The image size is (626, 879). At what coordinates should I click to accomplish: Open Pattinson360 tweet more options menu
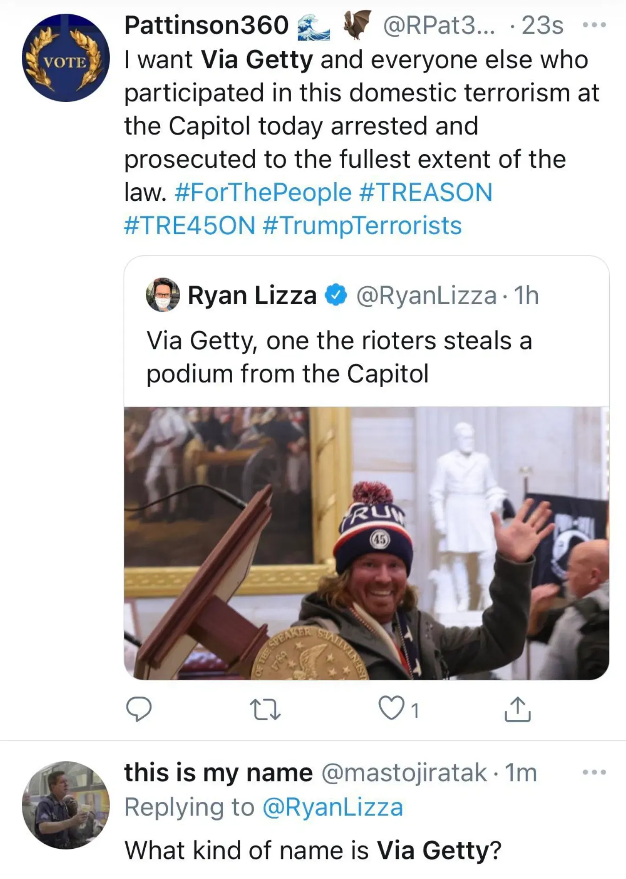(594, 25)
